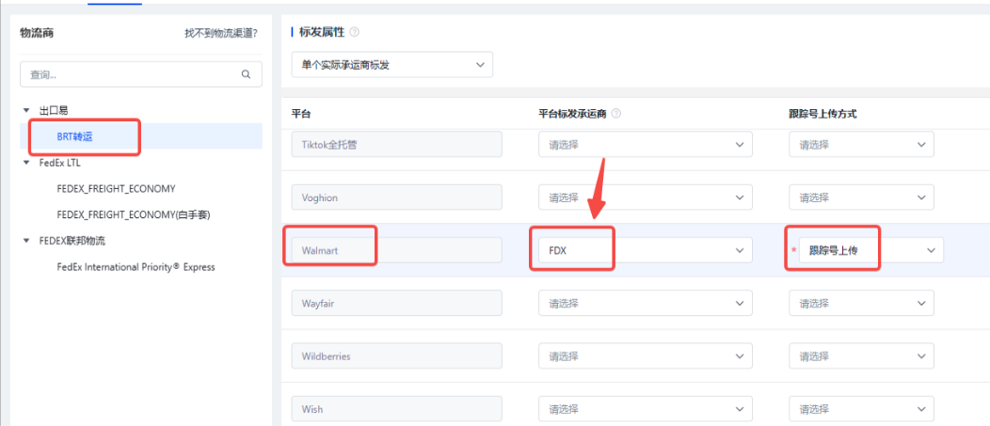Open carrier dropdown for Voghion
The height and width of the screenshot is (426, 990).
tap(646, 197)
